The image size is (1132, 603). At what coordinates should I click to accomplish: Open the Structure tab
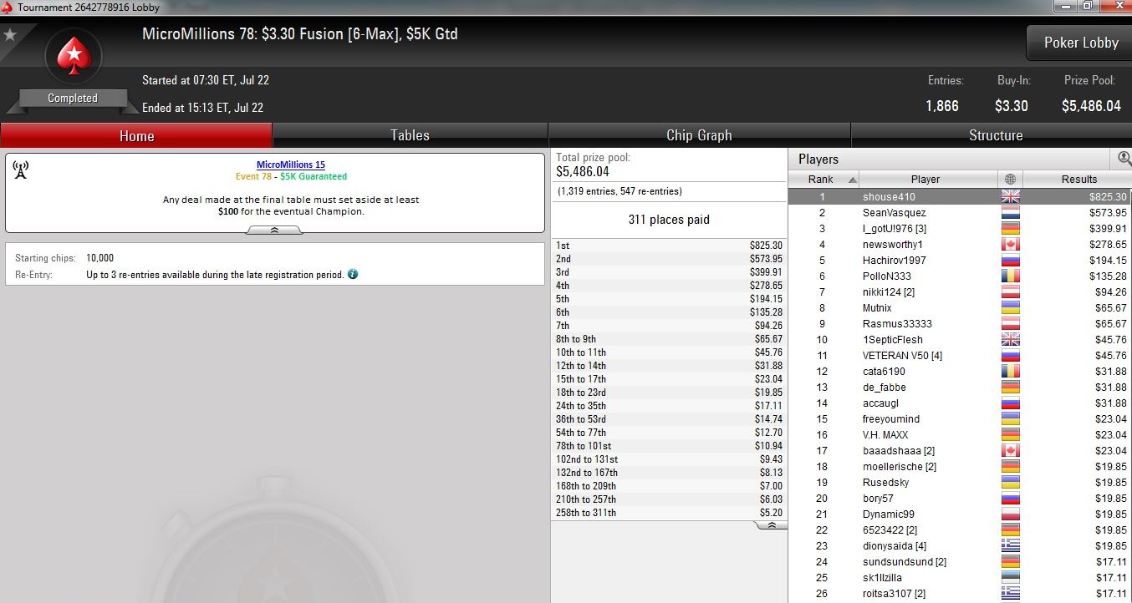coord(995,135)
